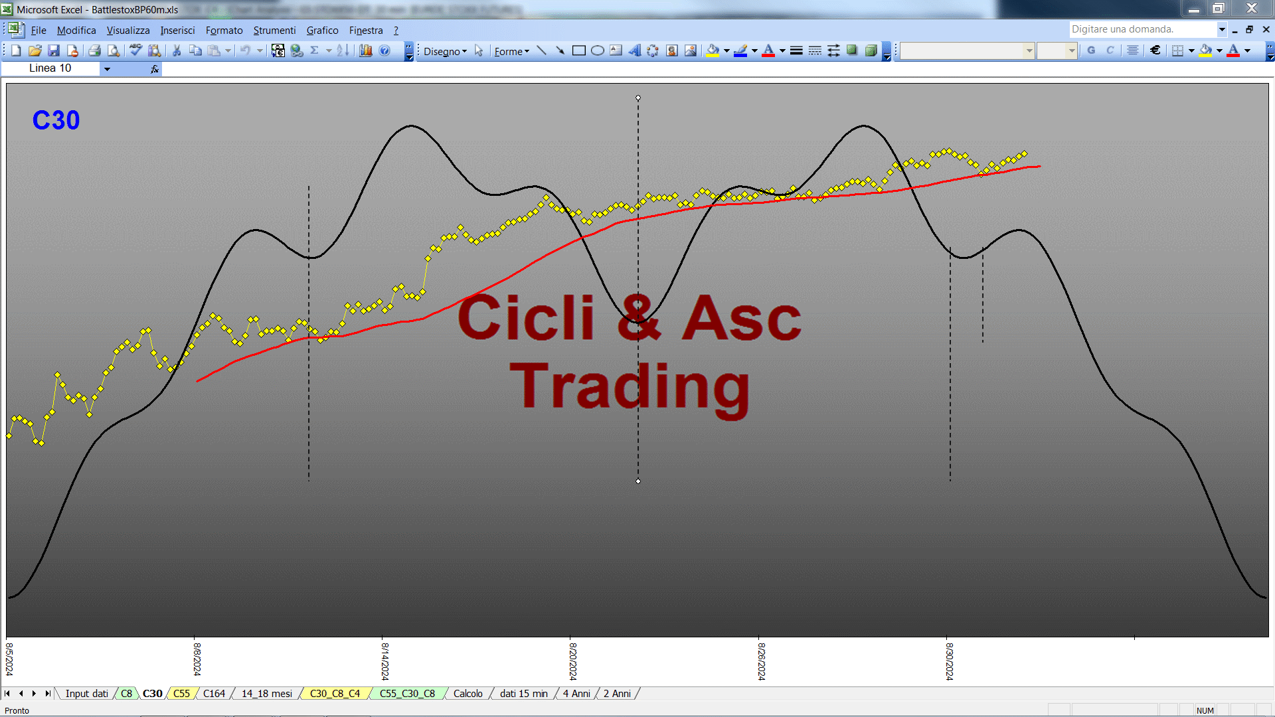Select the Line drawing tool
The width and height of the screenshot is (1275, 717).
(541, 51)
